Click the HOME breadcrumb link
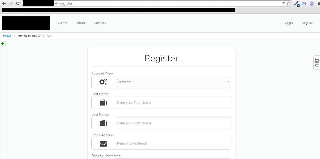Image resolution: width=320 pixels, height=159 pixels. coord(7,36)
